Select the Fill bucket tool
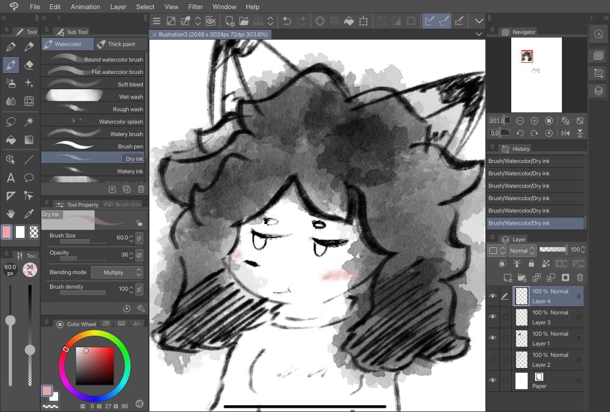The width and height of the screenshot is (610, 412). click(11, 139)
